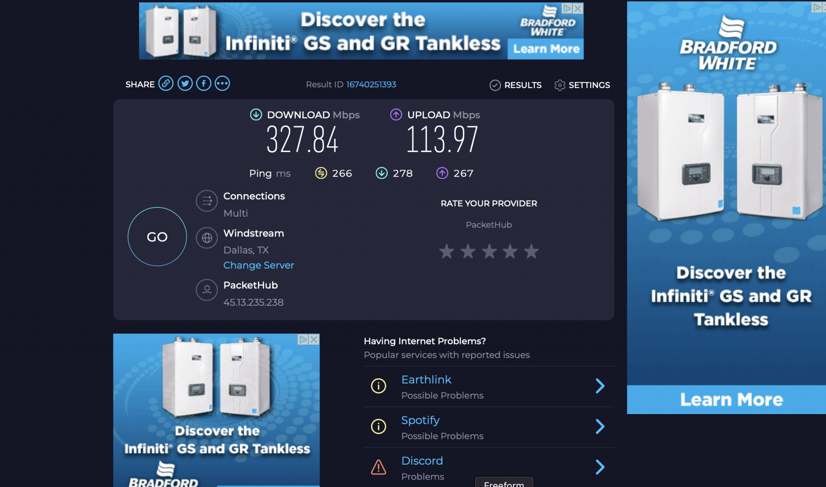Click Change Server link

pyautogui.click(x=259, y=265)
